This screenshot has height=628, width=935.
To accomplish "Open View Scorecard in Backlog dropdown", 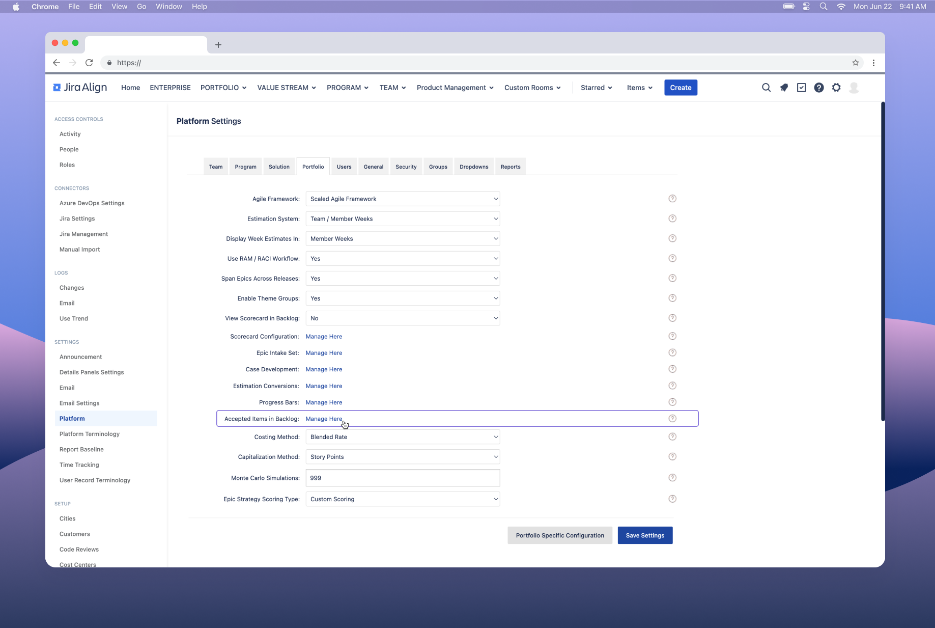I will pos(403,318).
